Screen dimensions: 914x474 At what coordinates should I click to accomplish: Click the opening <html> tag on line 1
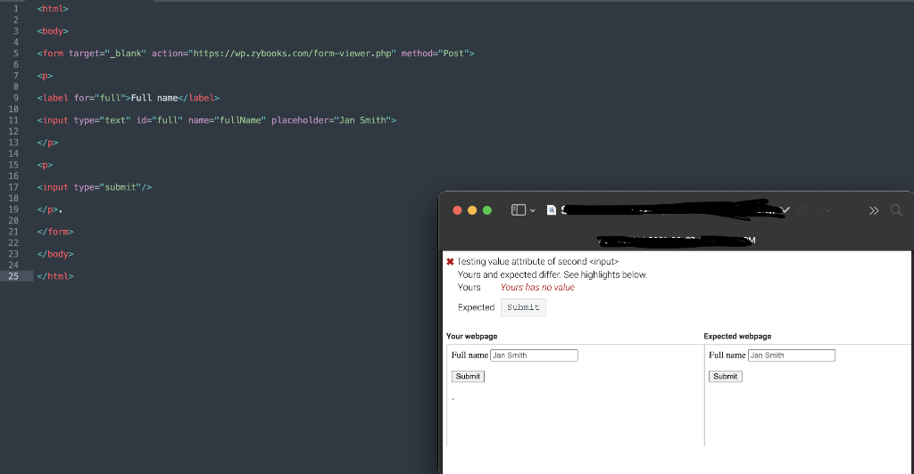click(x=53, y=9)
